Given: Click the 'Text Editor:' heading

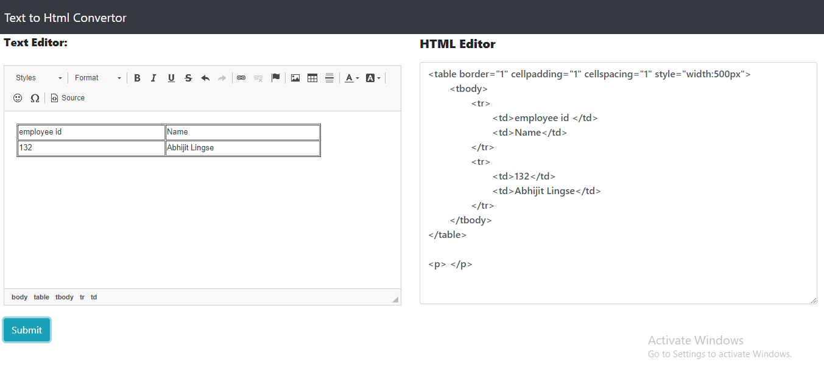Looking at the screenshot, I should coord(36,43).
